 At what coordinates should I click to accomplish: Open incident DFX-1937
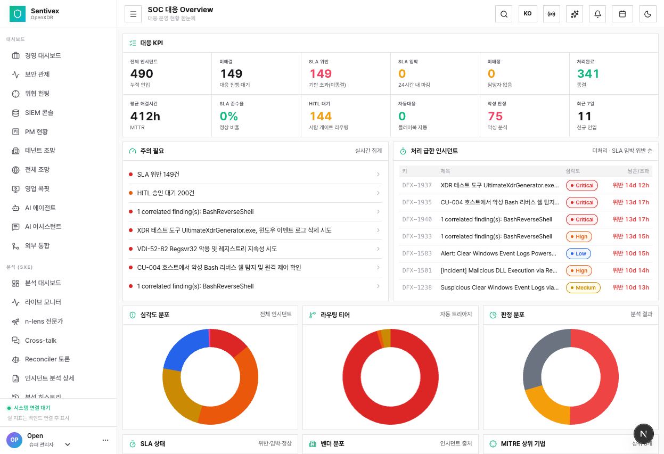click(526, 185)
